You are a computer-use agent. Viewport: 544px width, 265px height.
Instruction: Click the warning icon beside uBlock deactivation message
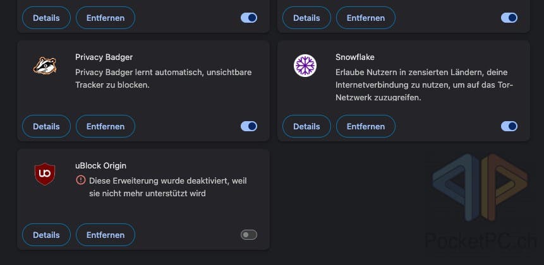[80, 180]
